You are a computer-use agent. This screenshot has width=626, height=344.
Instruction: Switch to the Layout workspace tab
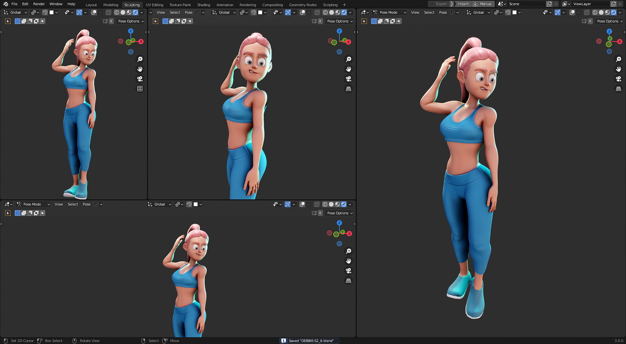click(x=91, y=5)
